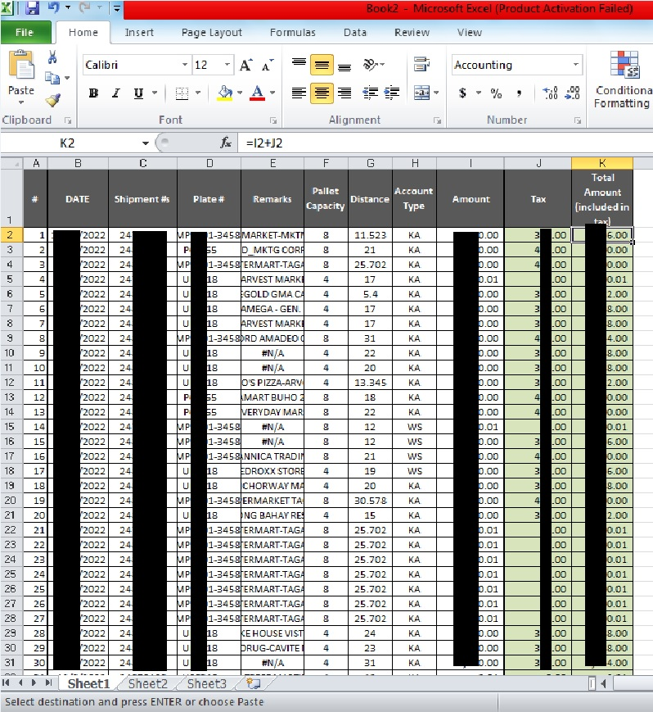Open the Underline style dropdown arrow
The image size is (653, 712).
155,93
